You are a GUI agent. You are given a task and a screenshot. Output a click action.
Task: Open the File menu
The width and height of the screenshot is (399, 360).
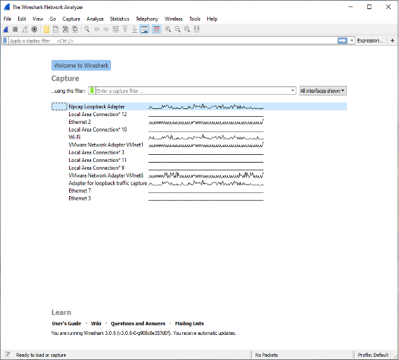7,19
